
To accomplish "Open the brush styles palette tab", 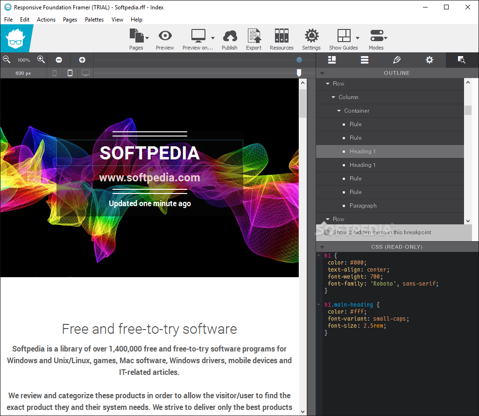I will pos(397,60).
